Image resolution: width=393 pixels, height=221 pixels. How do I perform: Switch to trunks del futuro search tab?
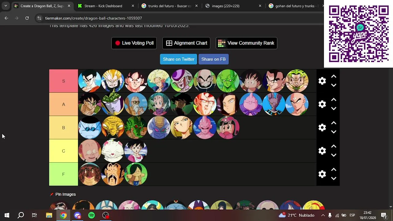point(169,6)
